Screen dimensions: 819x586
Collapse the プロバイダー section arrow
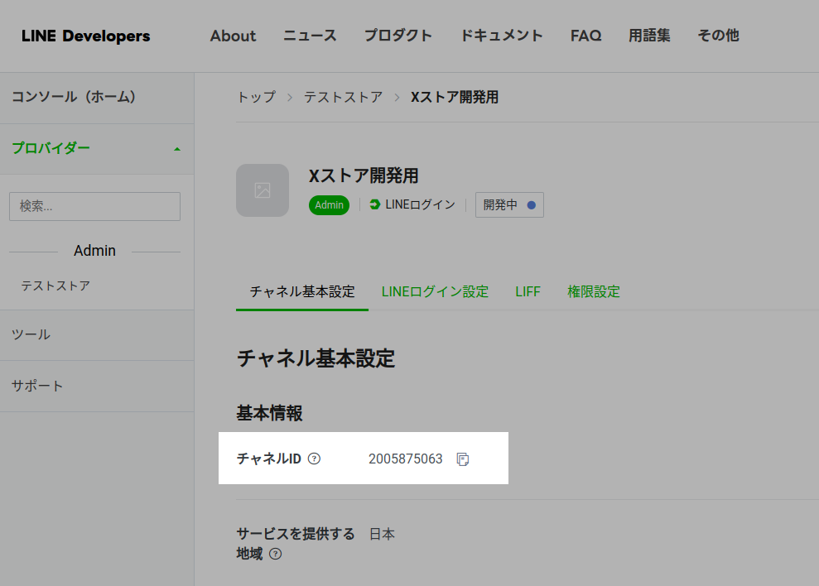coord(177,149)
